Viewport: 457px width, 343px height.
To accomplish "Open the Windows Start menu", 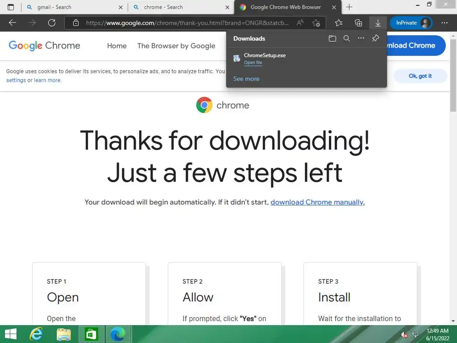I will click(x=11, y=334).
